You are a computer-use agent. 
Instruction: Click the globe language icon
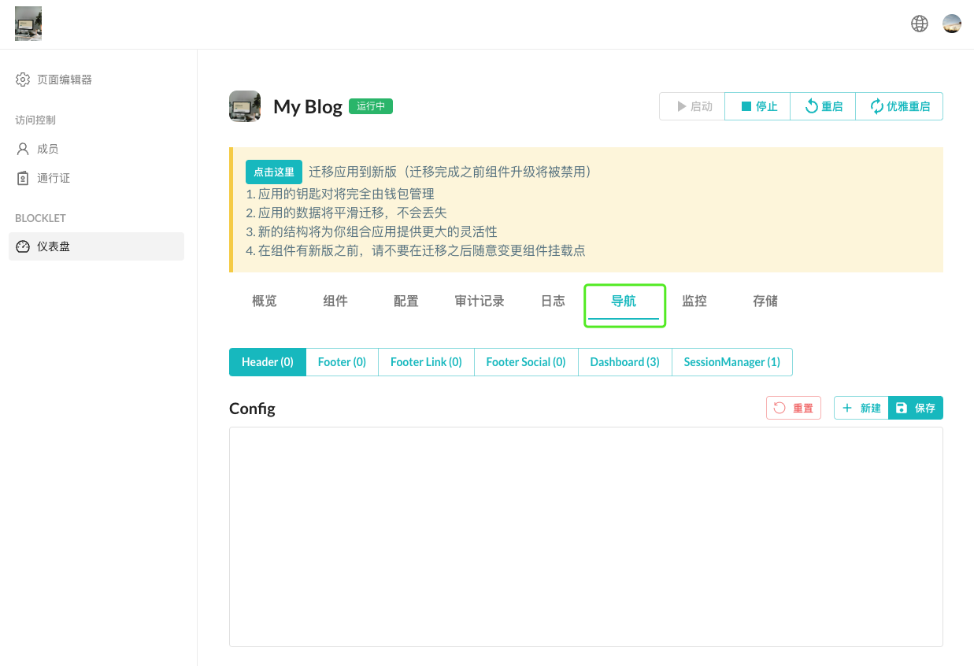(919, 24)
